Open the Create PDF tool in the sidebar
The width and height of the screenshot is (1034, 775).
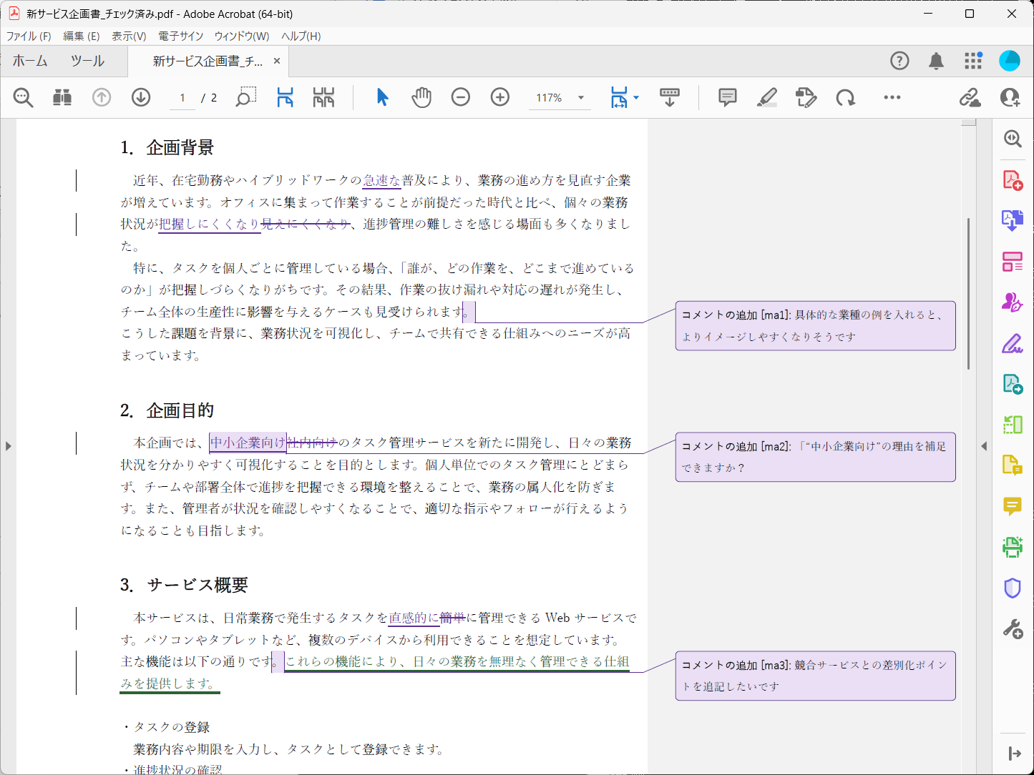[1013, 180]
